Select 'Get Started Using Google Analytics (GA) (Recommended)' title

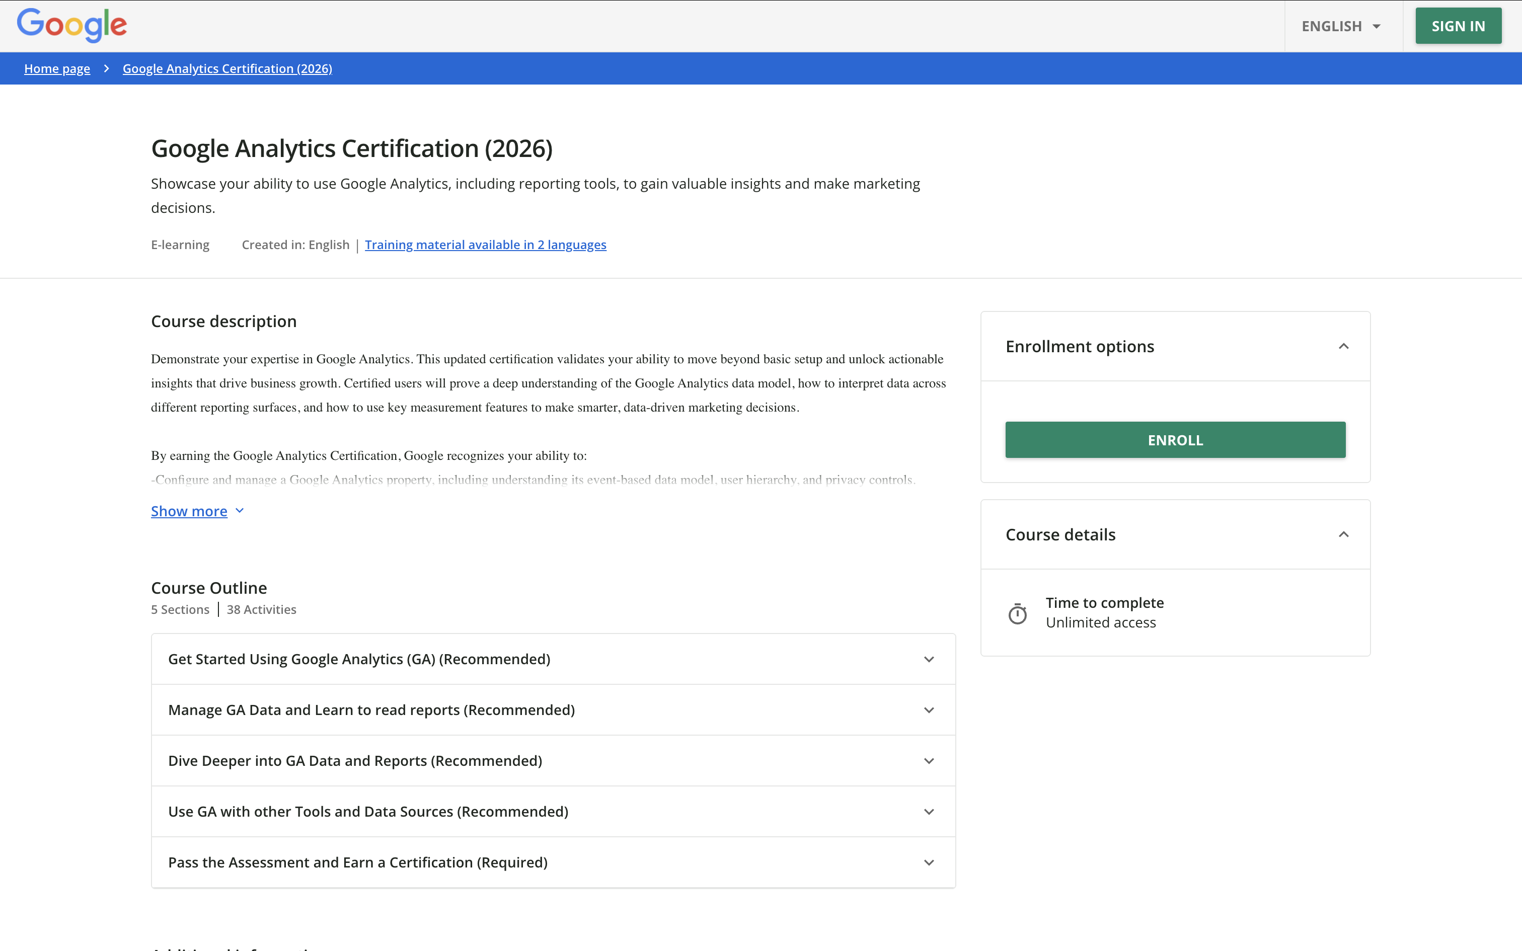[359, 659]
